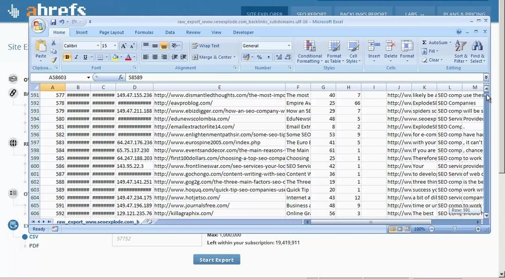Switch to Page Layout view

pos(400,229)
